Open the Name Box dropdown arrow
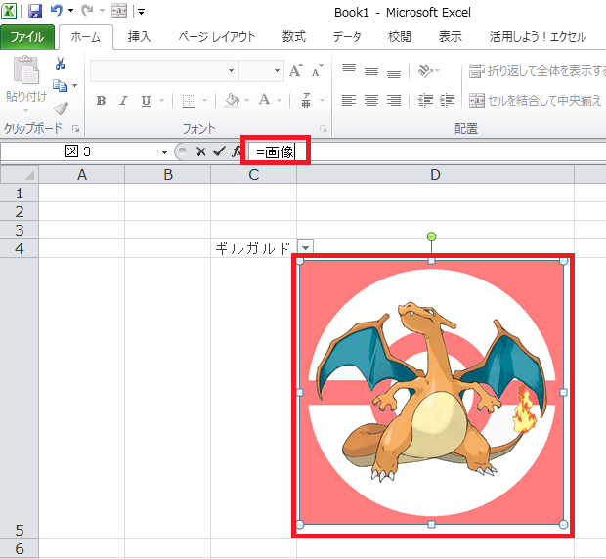 (164, 151)
